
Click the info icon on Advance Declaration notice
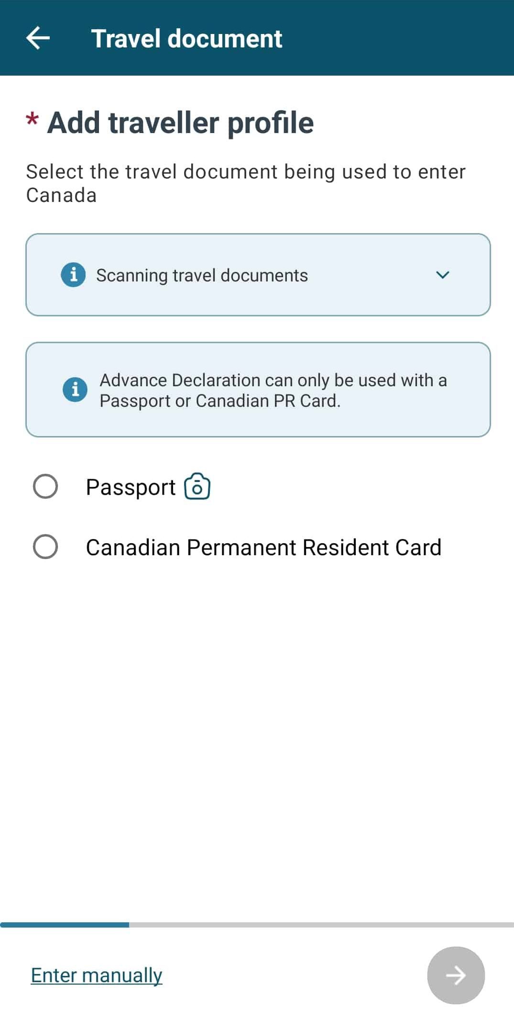click(74, 390)
